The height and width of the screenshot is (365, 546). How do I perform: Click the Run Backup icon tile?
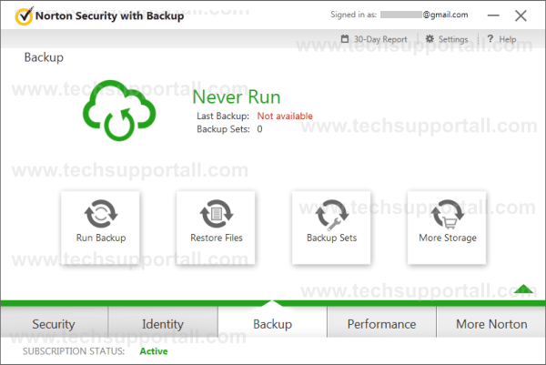click(x=101, y=228)
